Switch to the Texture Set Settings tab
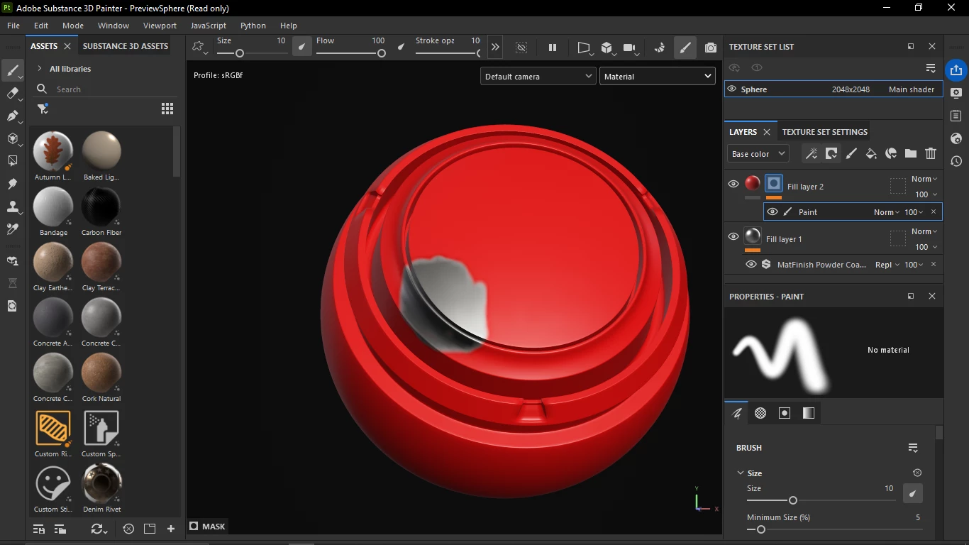Viewport: 969px width, 545px height. coord(824,132)
